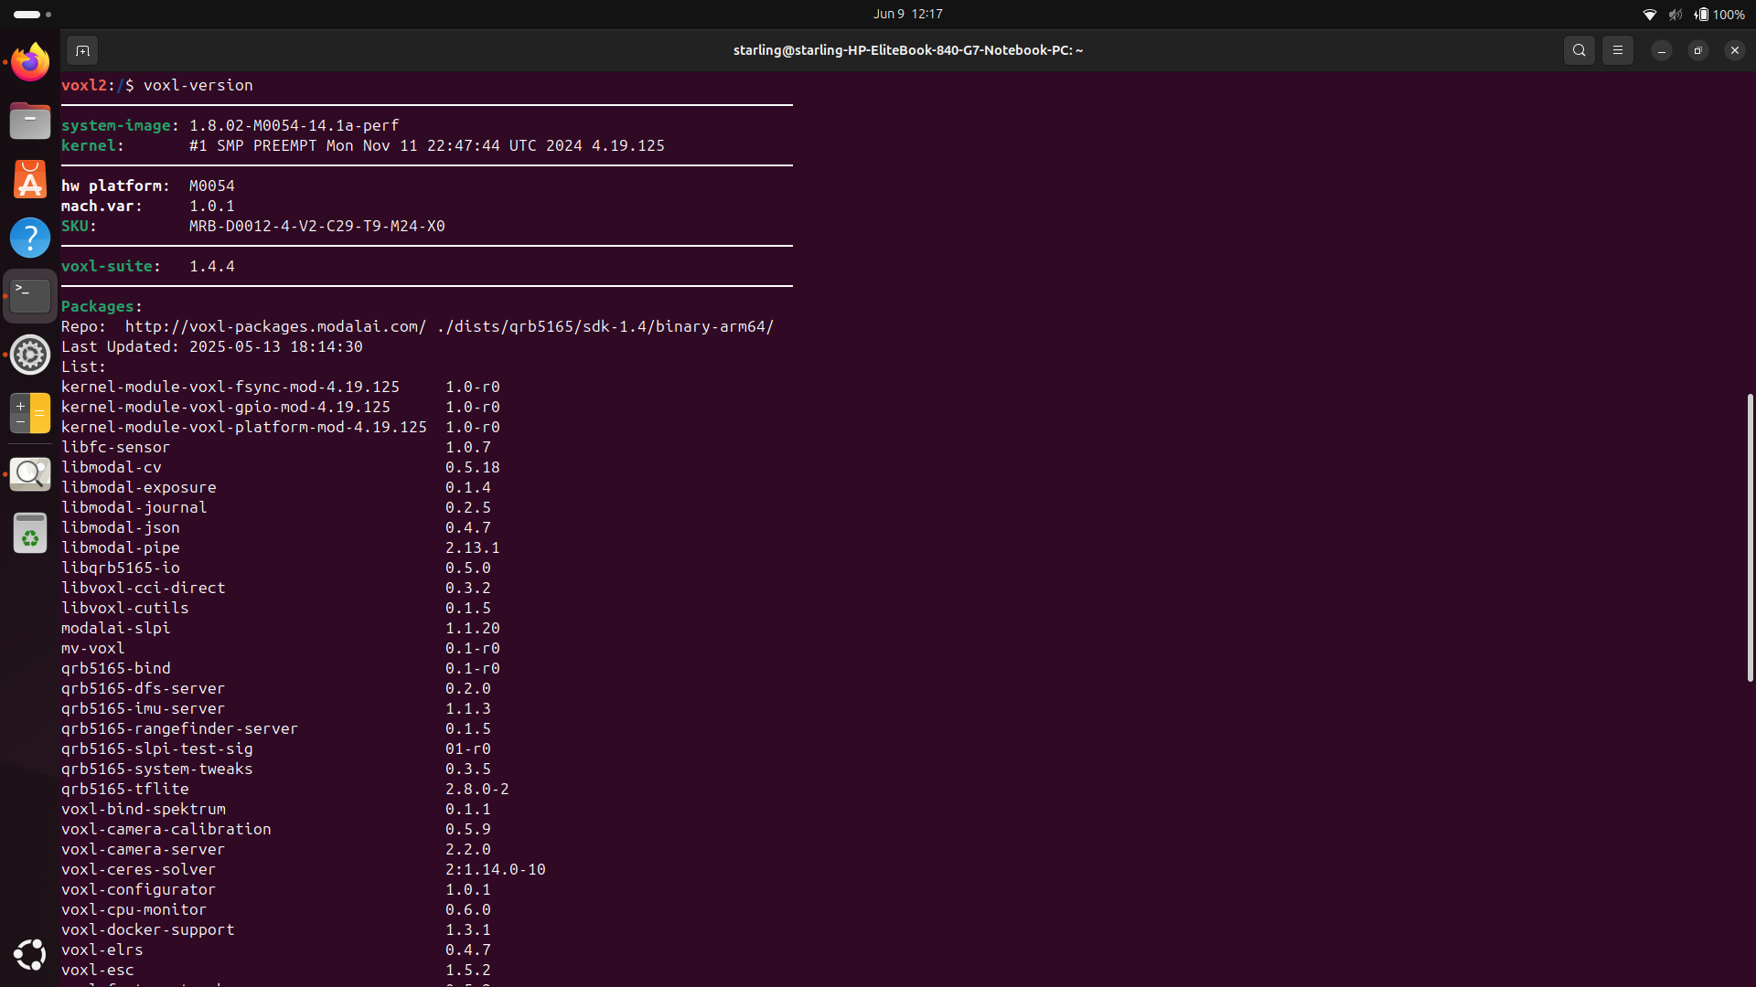
Task: Open the Help dock icon
Action: click(x=30, y=238)
